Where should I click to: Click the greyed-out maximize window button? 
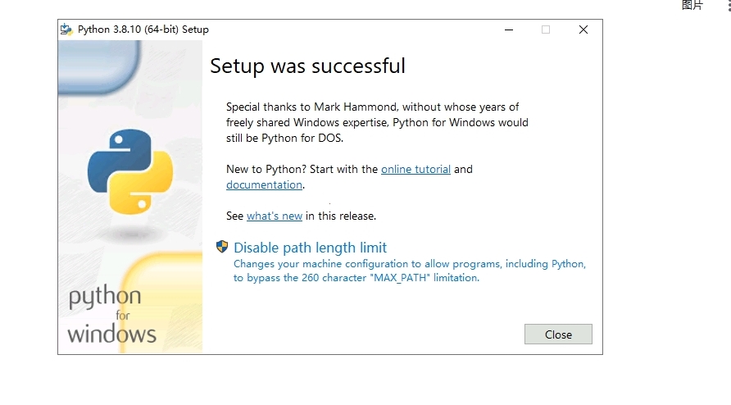coord(546,30)
